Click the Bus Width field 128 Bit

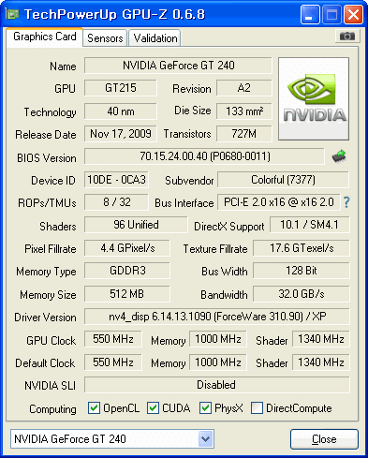pyautogui.click(x=302, y=271)
